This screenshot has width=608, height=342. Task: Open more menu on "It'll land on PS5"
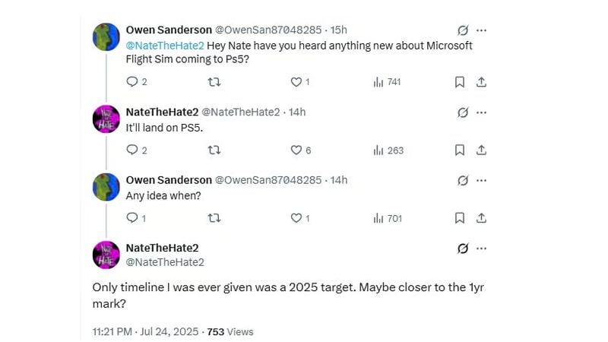point(481,112)
